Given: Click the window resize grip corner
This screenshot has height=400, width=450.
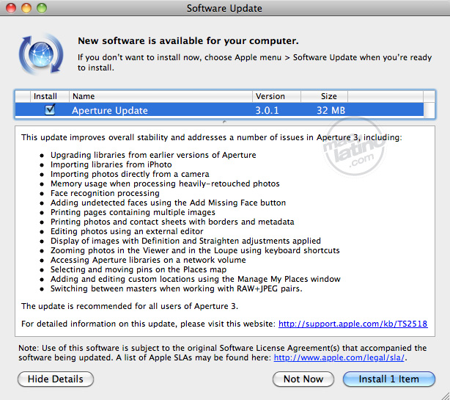Looking at the screenshot, I should click(445, 395).
